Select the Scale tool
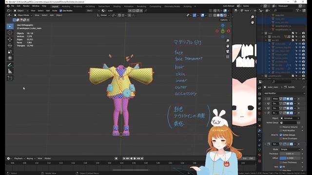 click(x=10, y=52)
